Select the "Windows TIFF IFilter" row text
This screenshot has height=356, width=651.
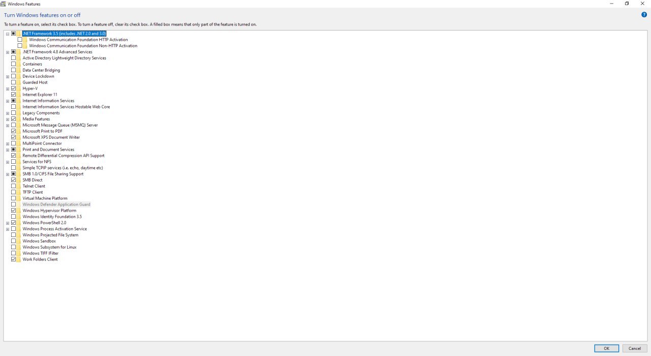click(41, 253)
